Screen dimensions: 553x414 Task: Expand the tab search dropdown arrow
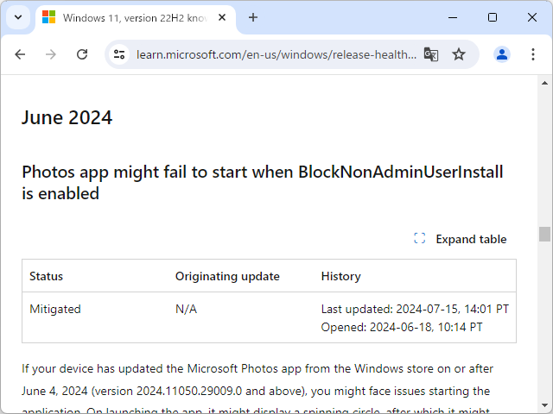18,17
